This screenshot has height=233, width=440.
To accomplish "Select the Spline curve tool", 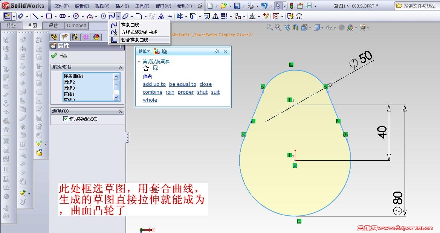I will 112,16.
